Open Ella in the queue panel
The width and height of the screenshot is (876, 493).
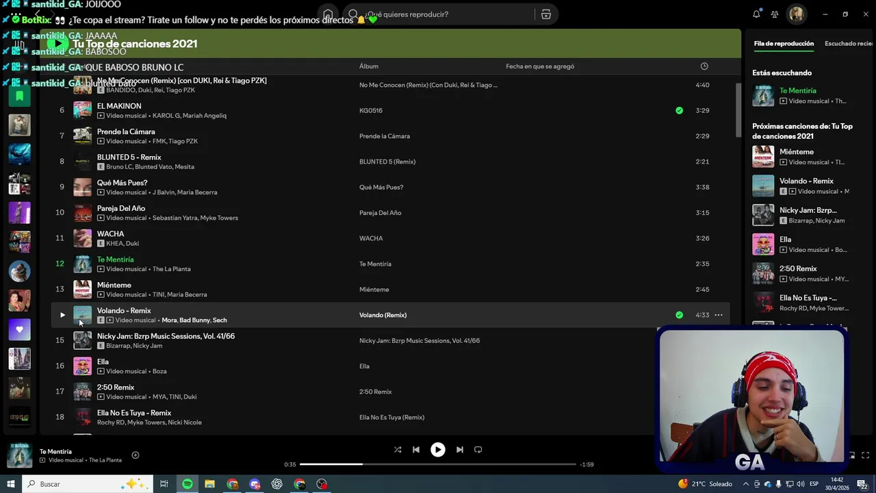tap(785, 239)
